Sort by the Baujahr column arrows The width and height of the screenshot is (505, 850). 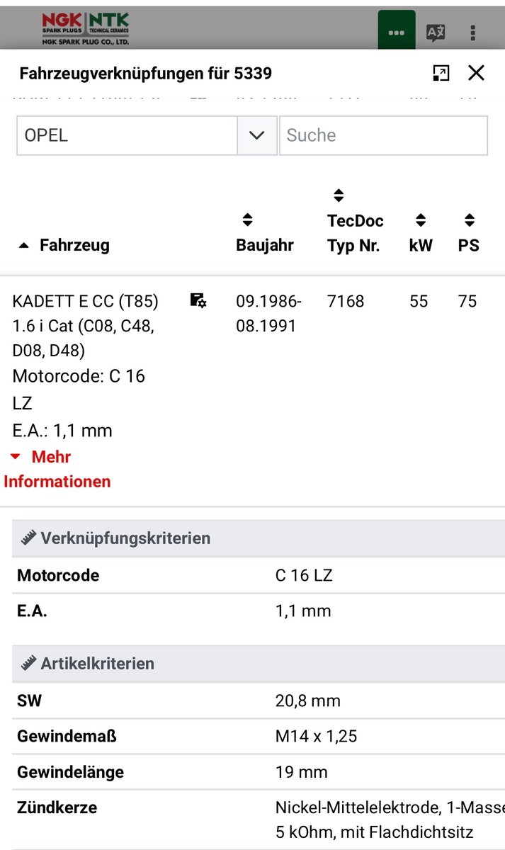(247, 220)
